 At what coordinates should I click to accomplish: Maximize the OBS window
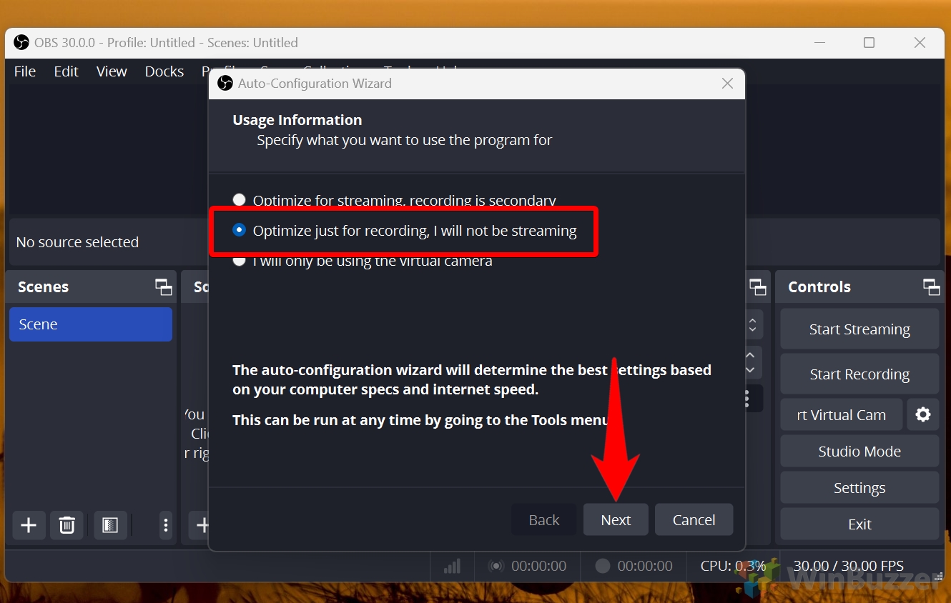point(869,43)
